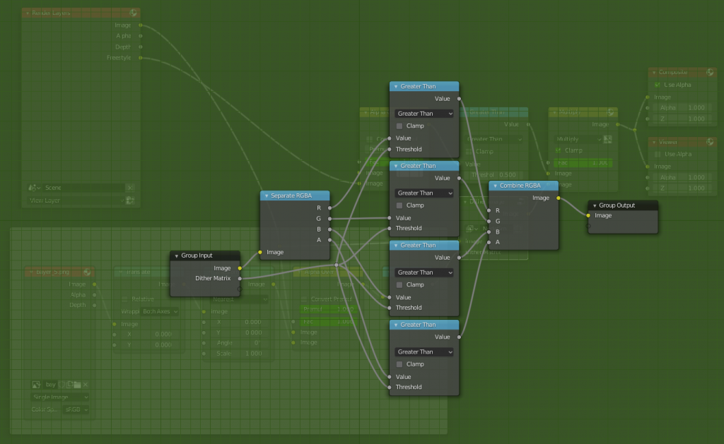Toggle Clamp on the topmost Greater Than node
Viewport: 724px width, 444px height.
click(x=399, y=126)
